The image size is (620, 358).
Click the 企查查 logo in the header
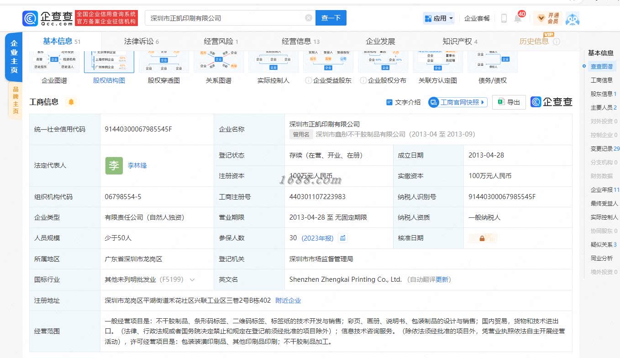point(47,18)
